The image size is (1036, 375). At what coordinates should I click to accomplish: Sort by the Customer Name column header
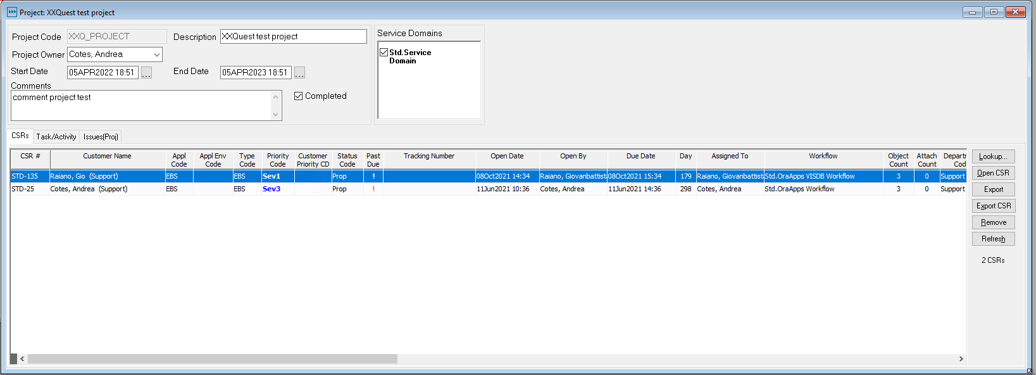pos(108,160)
